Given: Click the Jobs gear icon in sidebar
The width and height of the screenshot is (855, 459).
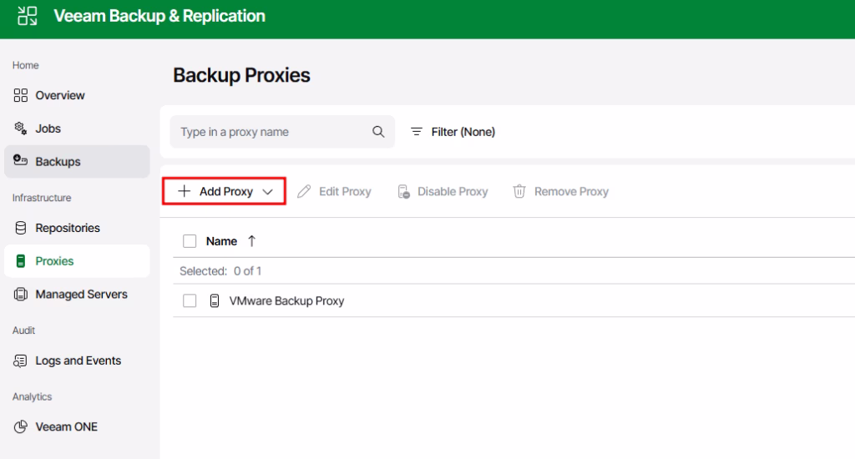Looking at the screenshot, I should tap(21, 129).
